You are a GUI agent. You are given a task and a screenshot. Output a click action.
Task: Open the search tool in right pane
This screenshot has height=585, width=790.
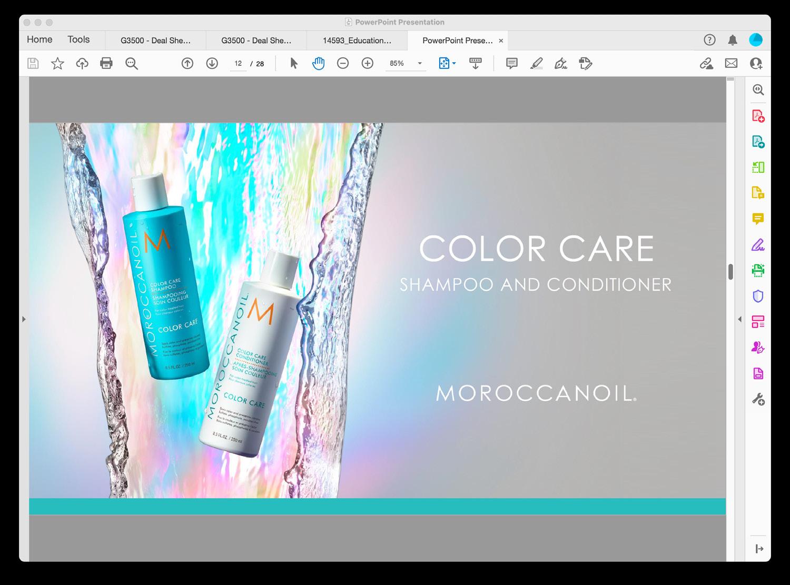(x=758, y=90)
